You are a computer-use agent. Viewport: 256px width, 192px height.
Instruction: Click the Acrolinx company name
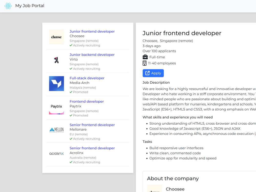(76, 153)
